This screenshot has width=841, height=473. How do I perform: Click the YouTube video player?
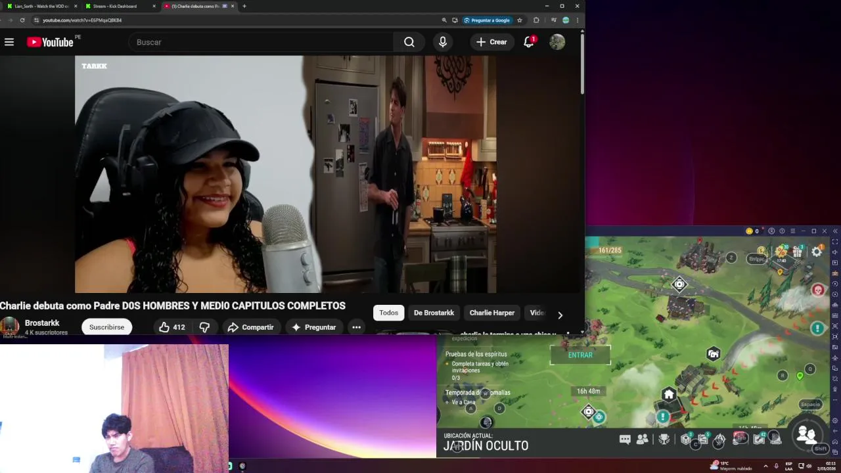(x=286, y=174)
